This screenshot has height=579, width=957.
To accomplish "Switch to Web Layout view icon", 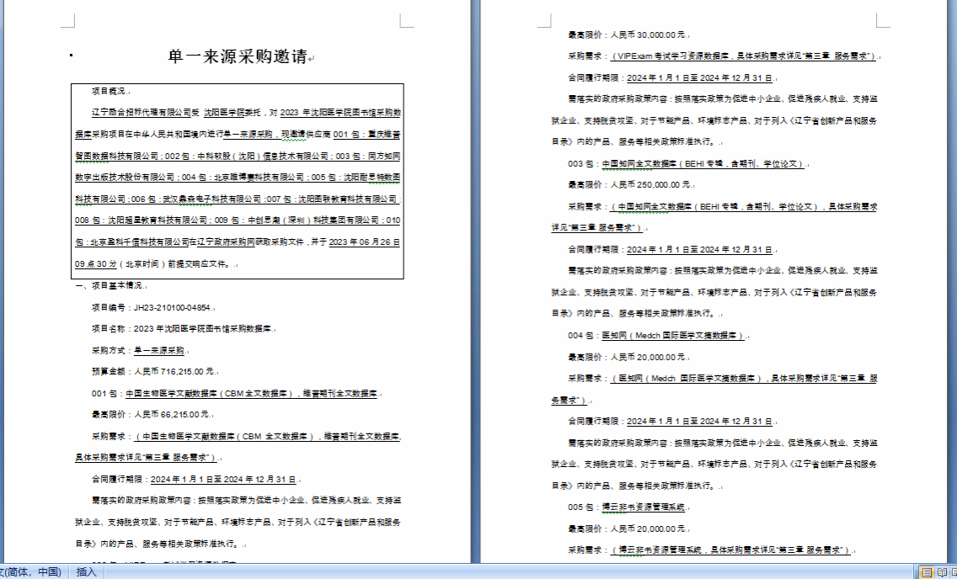I will [x=953, y=572].
